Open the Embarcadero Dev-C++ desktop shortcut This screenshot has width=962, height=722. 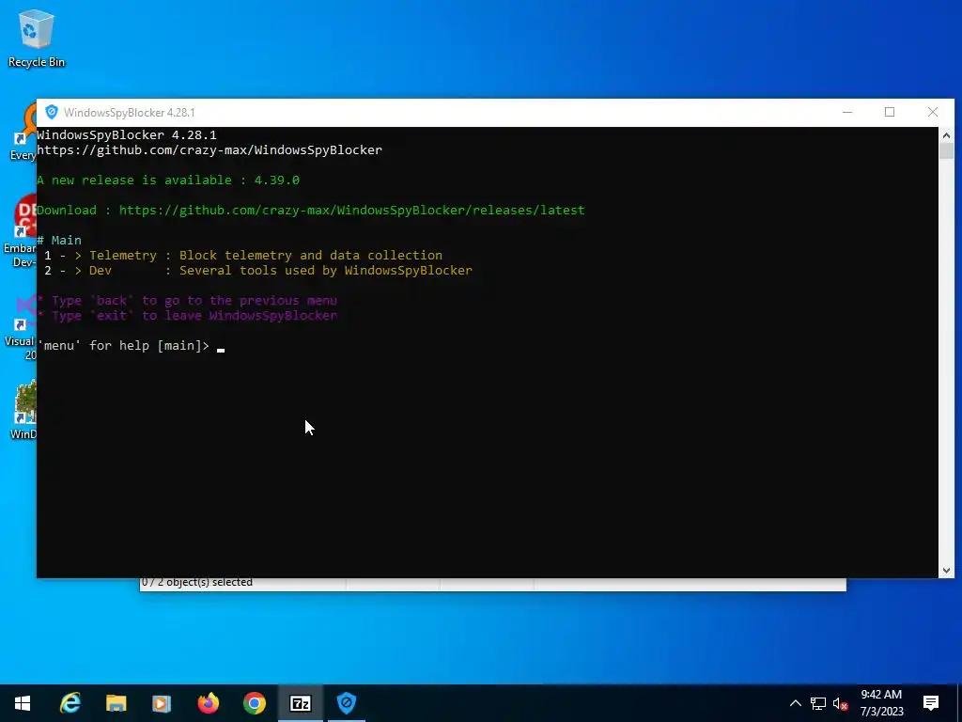[20, 232]
